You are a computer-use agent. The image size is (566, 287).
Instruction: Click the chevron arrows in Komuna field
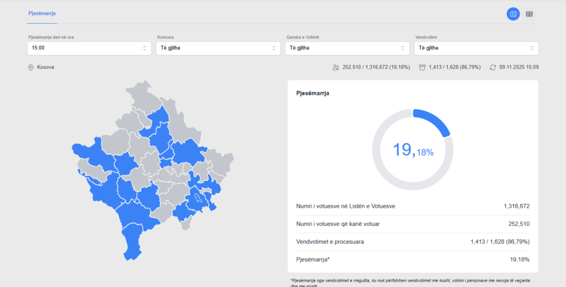[x=273, y=48]
